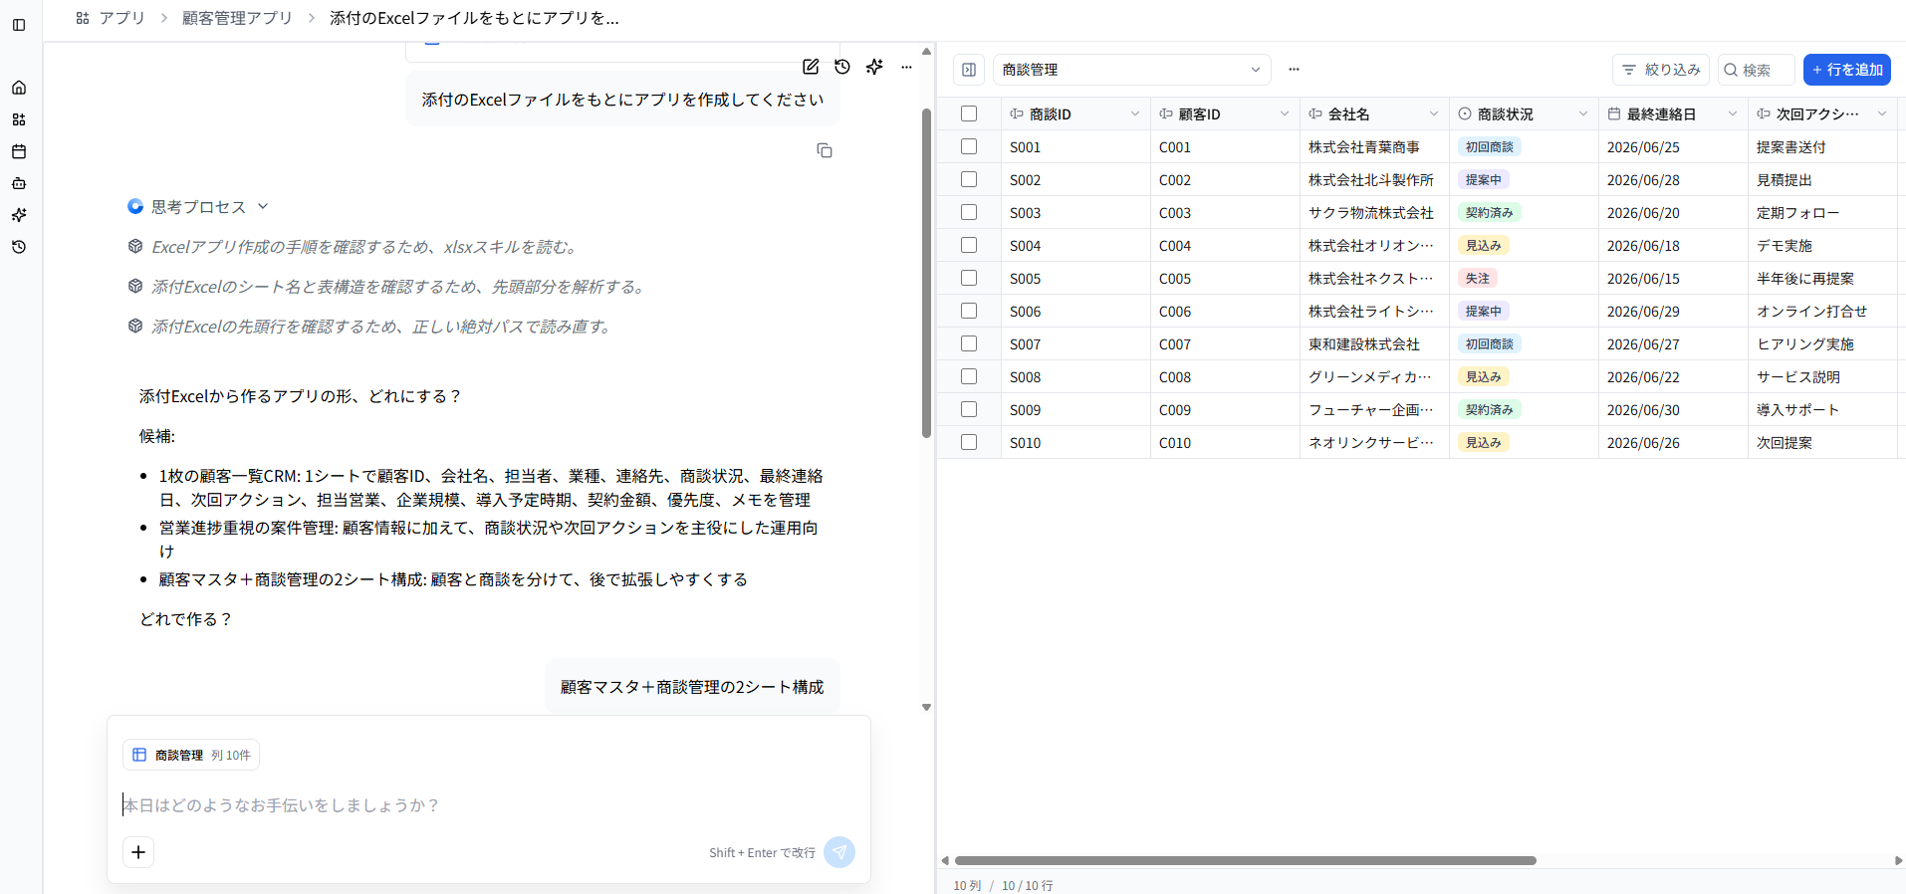Click the 最終連絡日 column calendar icon

[1614, 113]
